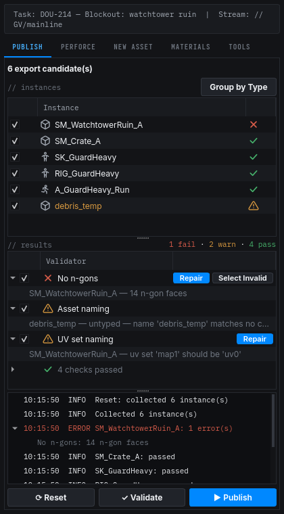Click warning icon beside UV set naming
Image resolution: width=284 pixels, height=514 pixels.
click(x=48, y=339)
